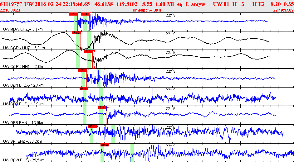Click the end time 22:19:17.09
Image resolution: width=294 pixels, height=162 pixels.
283,10
